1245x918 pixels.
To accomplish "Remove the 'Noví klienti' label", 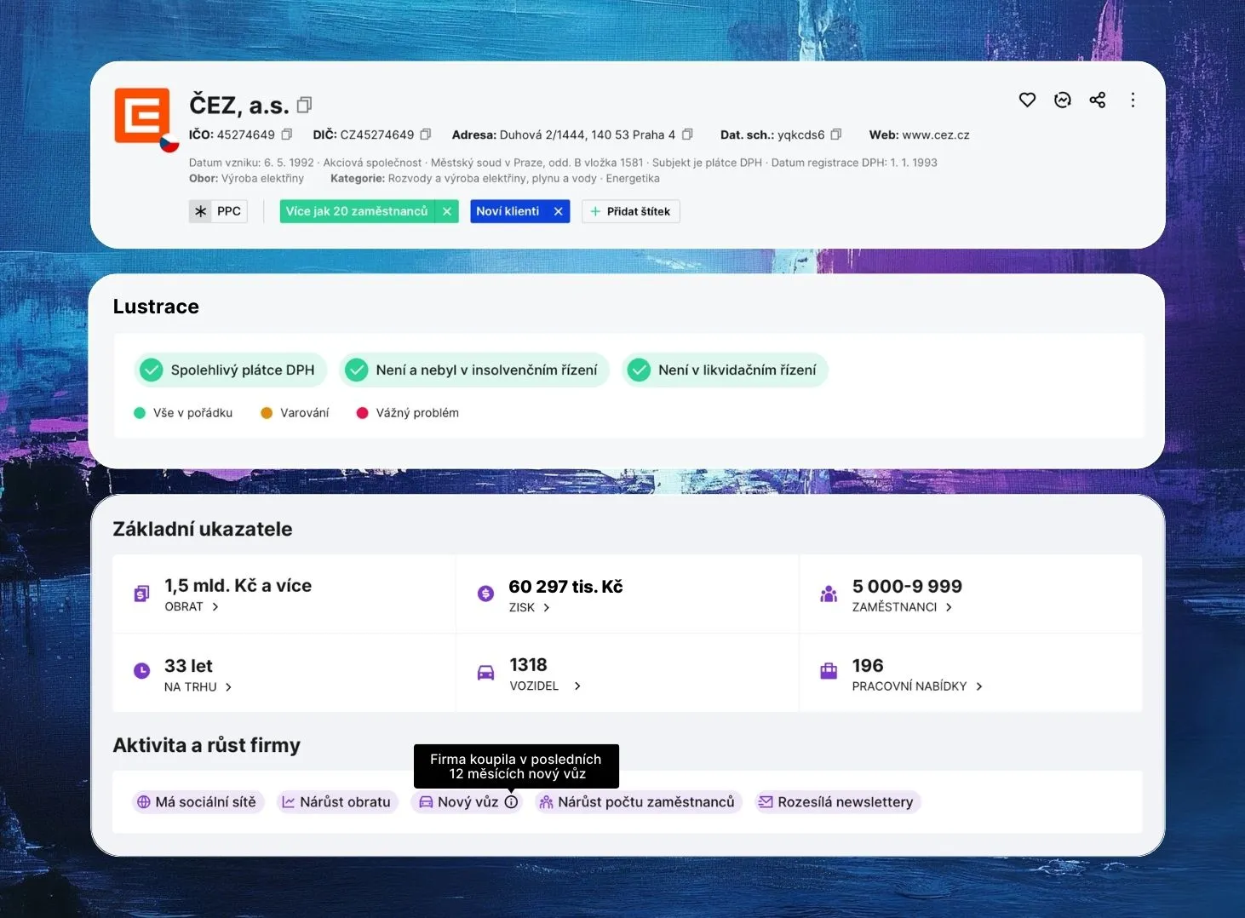I will (x=559, y=211).
